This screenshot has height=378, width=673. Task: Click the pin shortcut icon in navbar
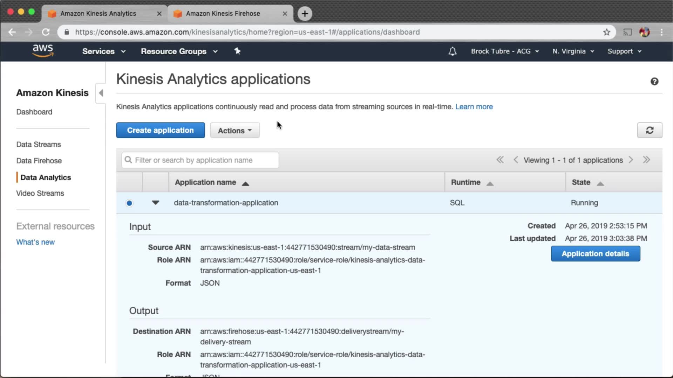pyautogui.click(x=237, y=51)
